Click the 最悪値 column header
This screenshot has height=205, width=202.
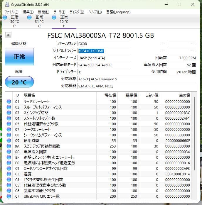click(x=128, y=95)
